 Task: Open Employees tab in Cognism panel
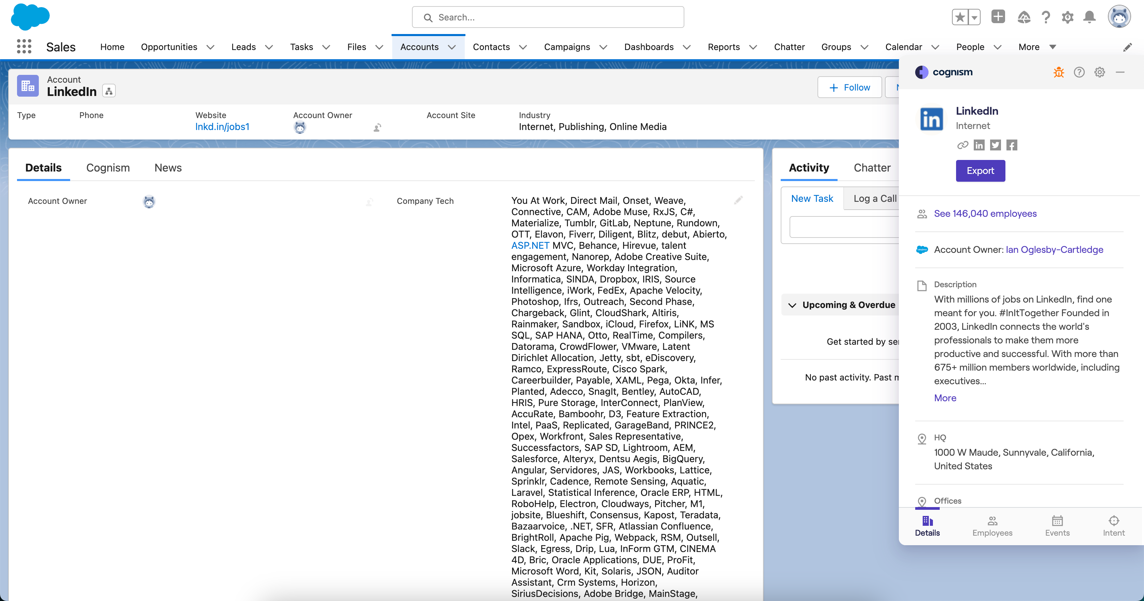pyautogui.click(x=992, y=526)
